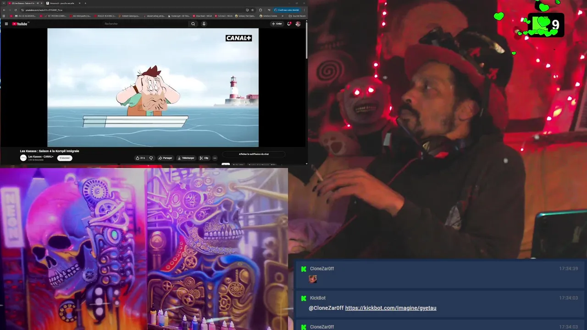This screenshot has height=330, width=587.
Task: Click the Partager share button
Action: (x=166, y=158)
